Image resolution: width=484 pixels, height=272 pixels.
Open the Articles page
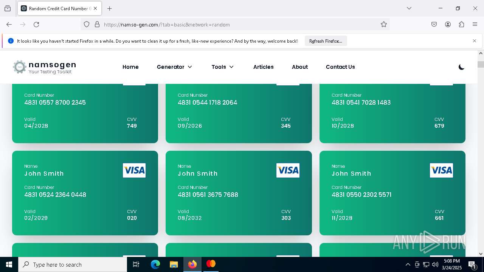point(264,67)
